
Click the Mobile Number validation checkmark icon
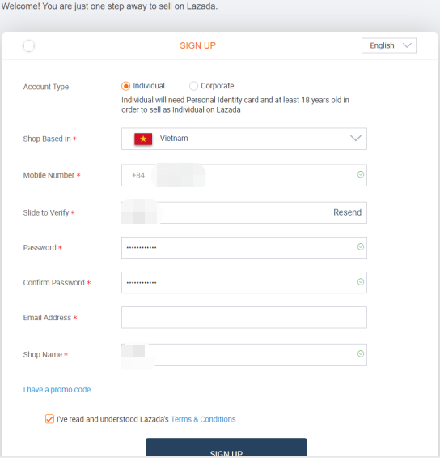[x=361, y=174]
